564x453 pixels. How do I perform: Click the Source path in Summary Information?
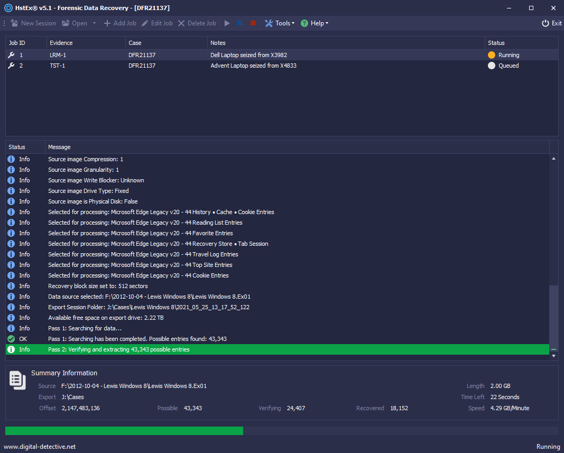point(134,386)
